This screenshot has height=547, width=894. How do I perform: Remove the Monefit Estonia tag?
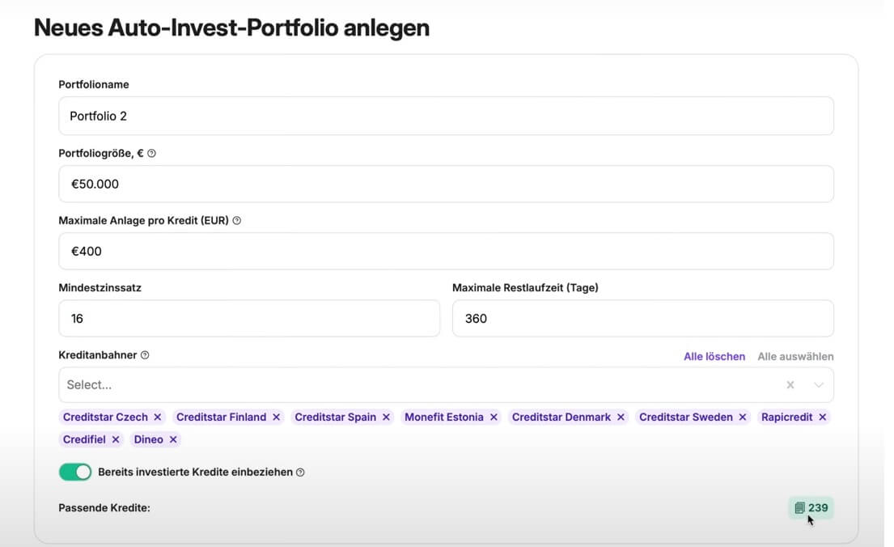coord(494,418)
